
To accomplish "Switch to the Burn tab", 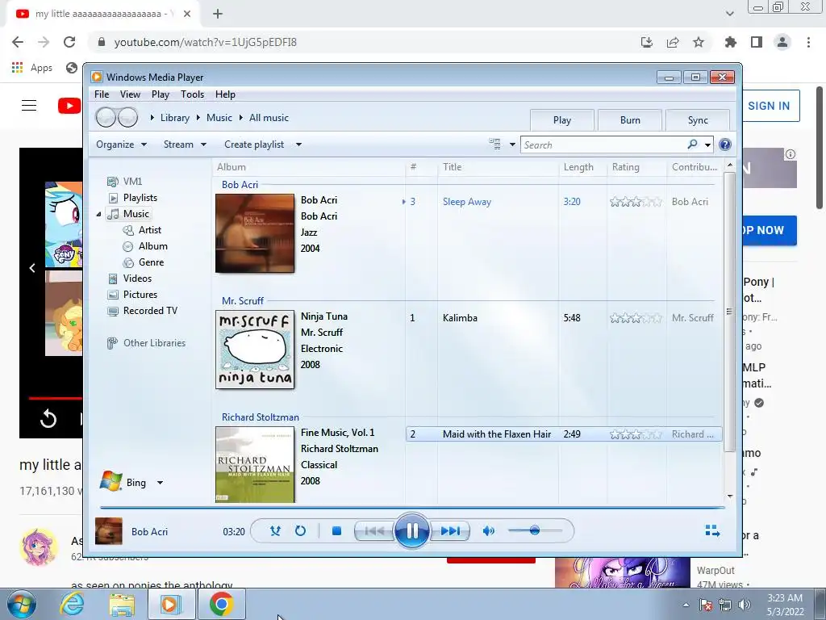I will point(630,120).
